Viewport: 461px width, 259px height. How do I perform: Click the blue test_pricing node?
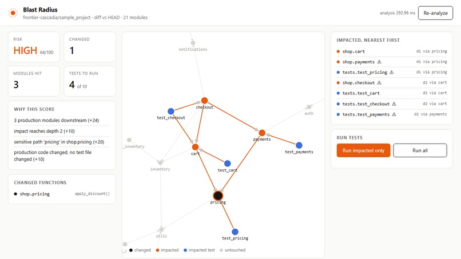point(235,232)
